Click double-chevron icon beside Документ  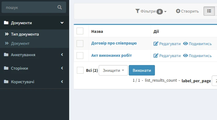7,43
